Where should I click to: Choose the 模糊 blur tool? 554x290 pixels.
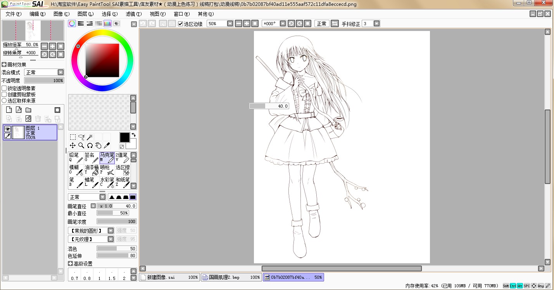coord(76,170)
